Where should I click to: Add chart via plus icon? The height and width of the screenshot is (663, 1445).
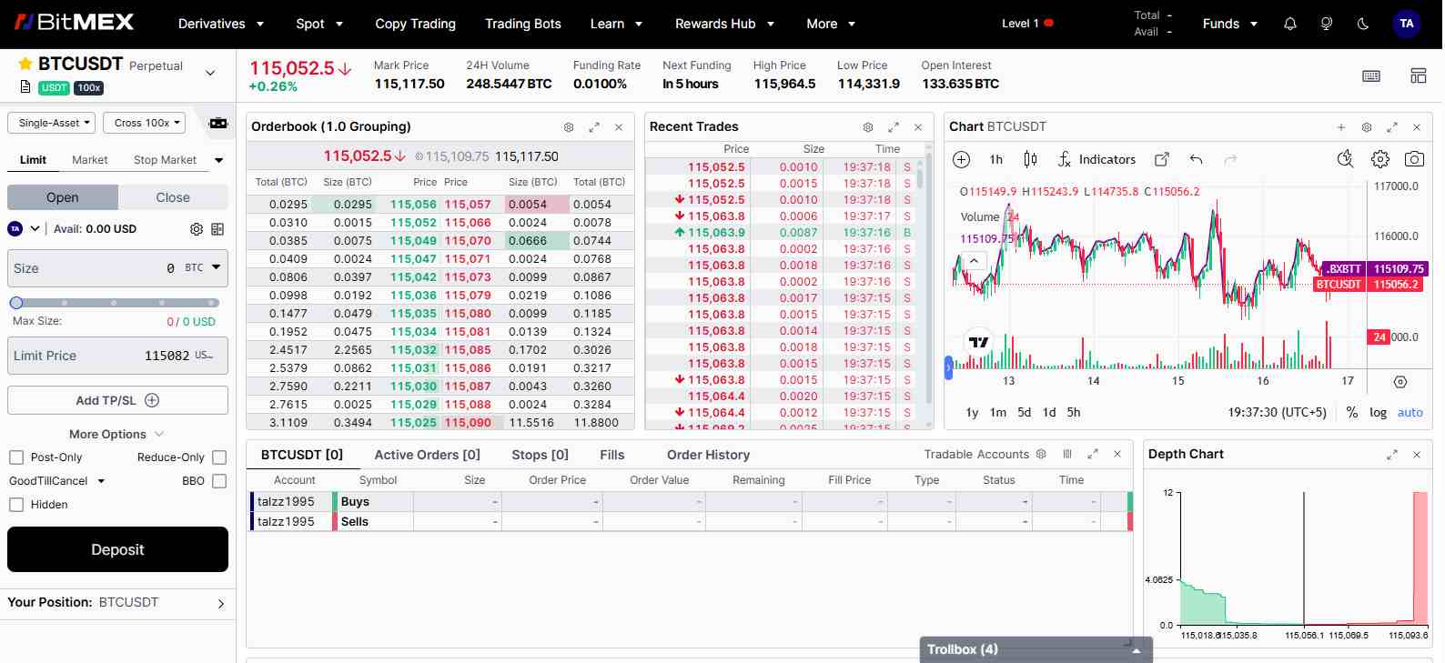tap(1340, 127)
